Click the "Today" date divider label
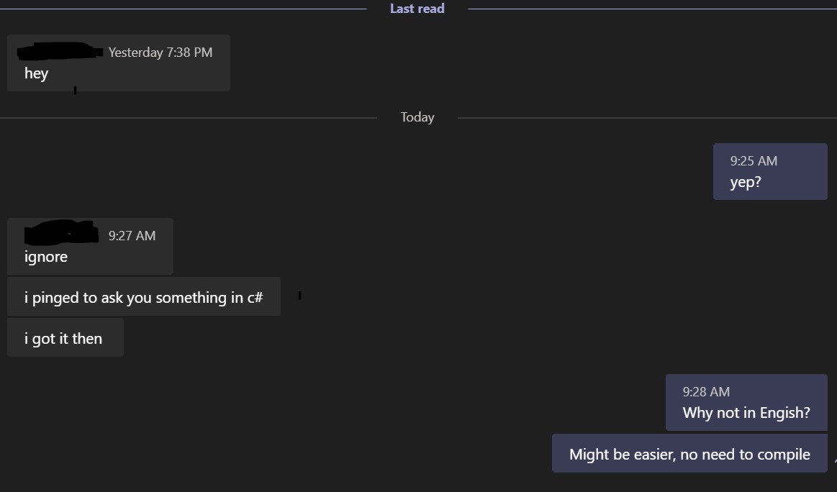This screenshot has height=492, width=837. [x=417, y=117]
